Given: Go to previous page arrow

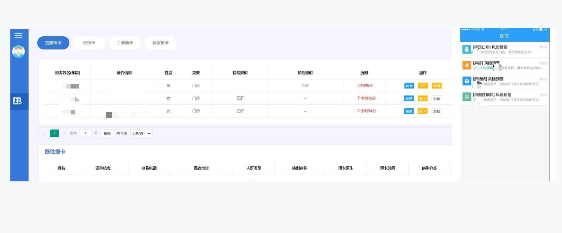Looking at the screenshot, I should 45,133.
